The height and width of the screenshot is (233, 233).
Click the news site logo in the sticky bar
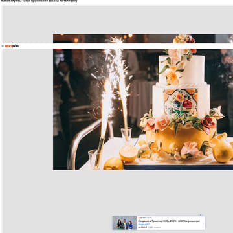[x=12, y=46]
